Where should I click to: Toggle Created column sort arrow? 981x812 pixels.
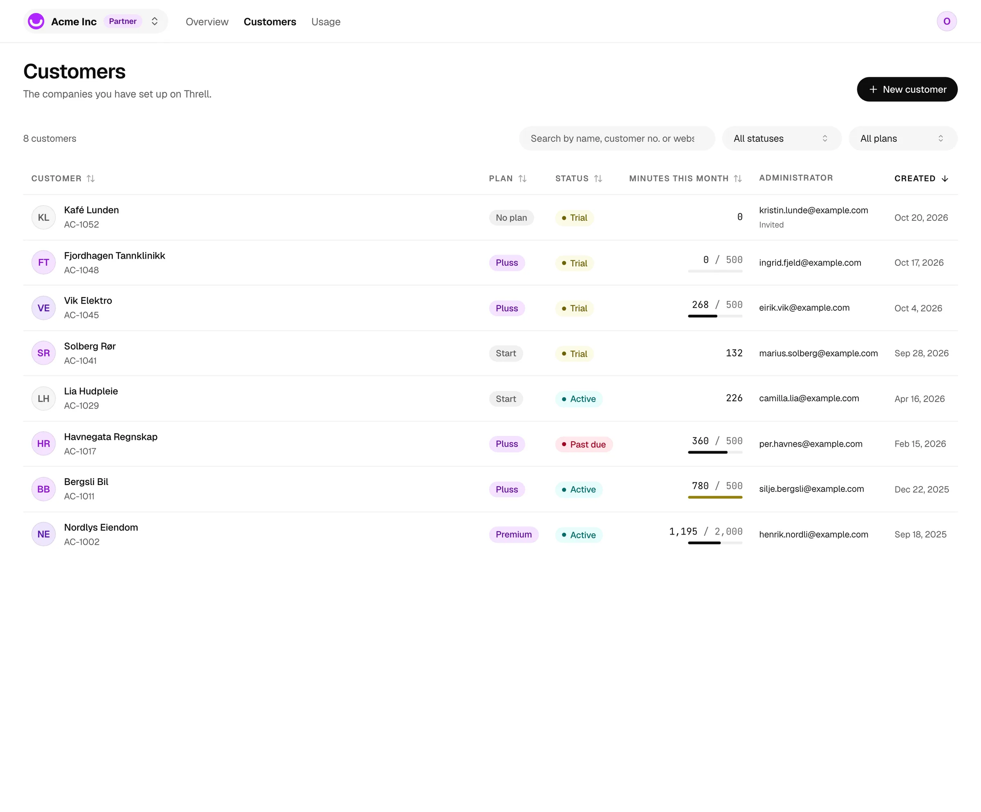[x=945, y=178]
